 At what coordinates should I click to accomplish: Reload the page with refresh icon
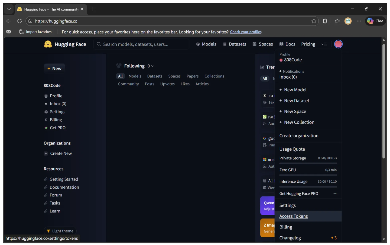[x=19, y=21]
